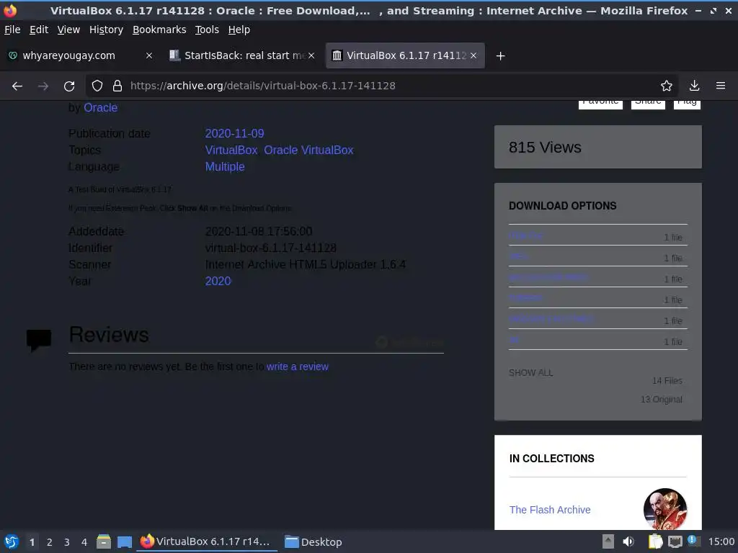Click SHOW ALL in Download Options
The height and width of the screenshot is (553, 738).
[x=531, y=372]
